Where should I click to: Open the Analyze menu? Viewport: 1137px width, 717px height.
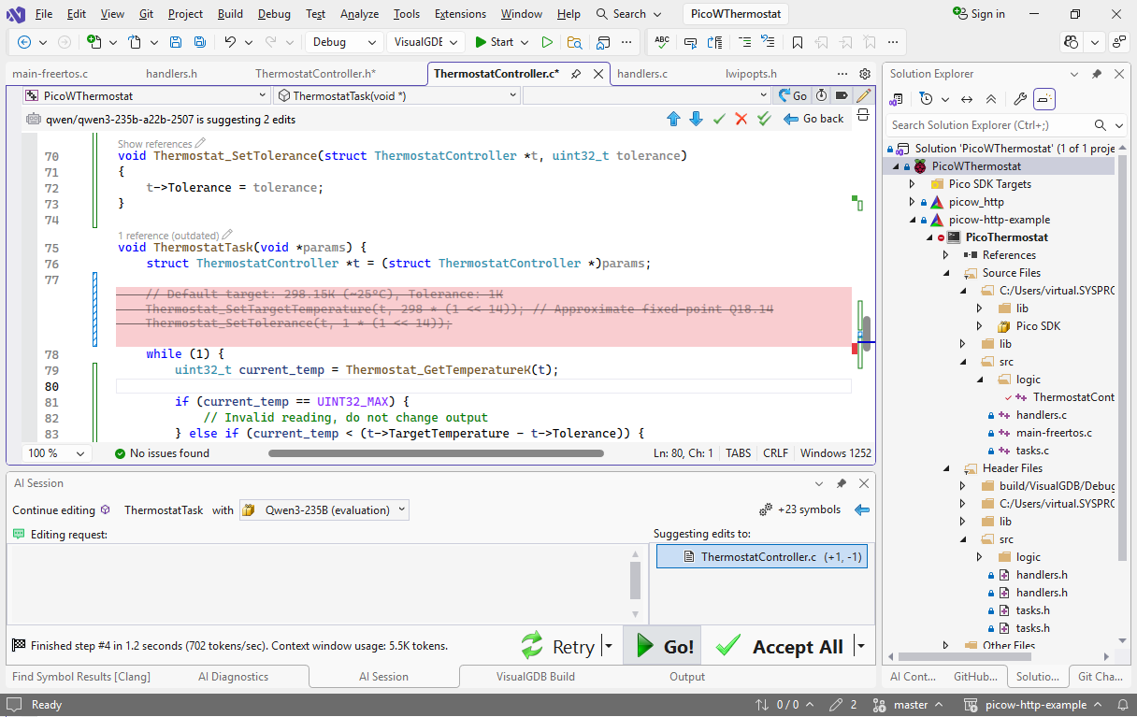pyautogui.click(x=359, y=14)
